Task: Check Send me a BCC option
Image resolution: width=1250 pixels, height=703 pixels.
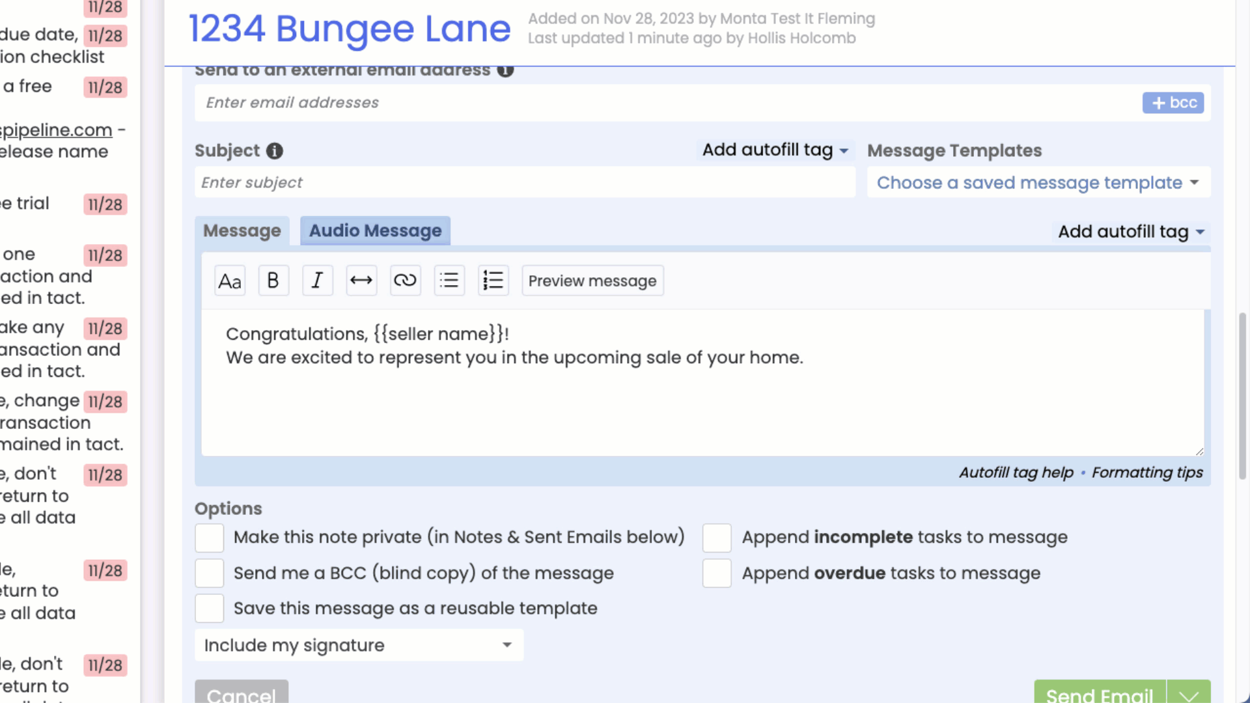Action: [210, 573]
